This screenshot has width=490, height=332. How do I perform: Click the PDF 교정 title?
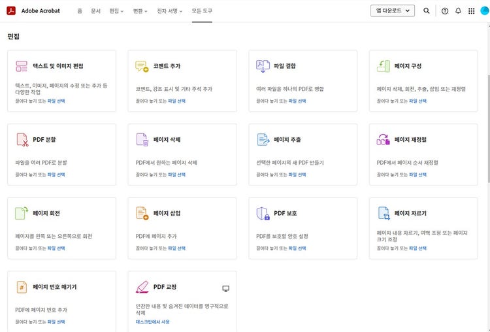165,287
